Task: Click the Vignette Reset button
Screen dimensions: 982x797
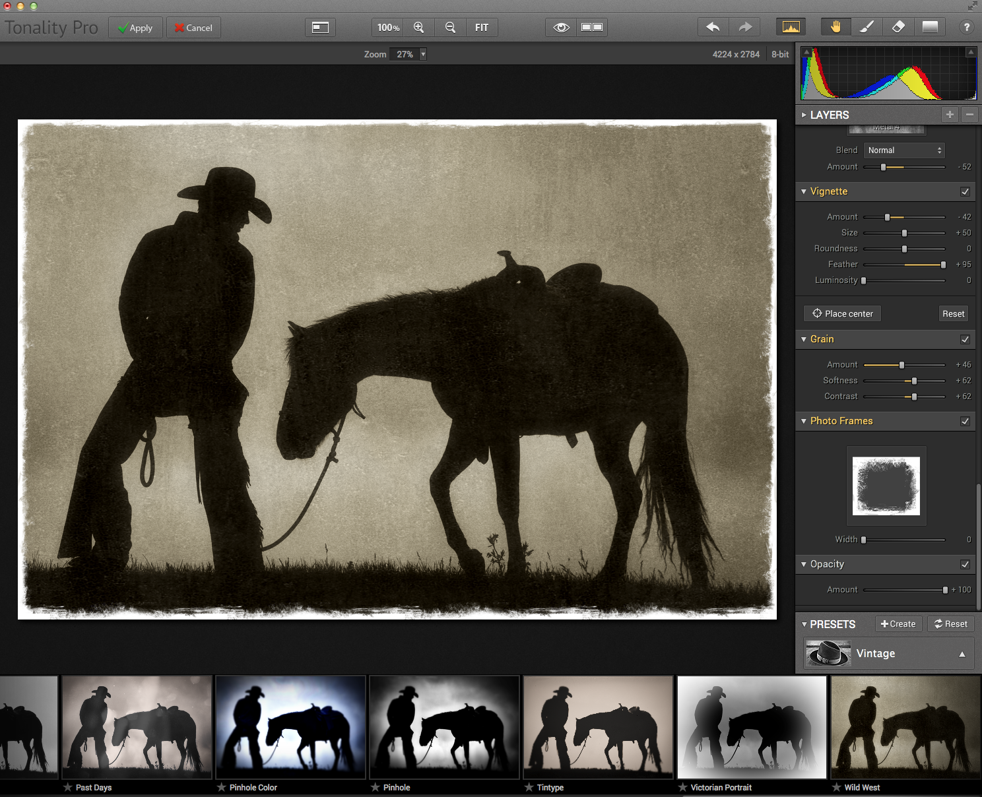Action: click(x=953, y=313)
